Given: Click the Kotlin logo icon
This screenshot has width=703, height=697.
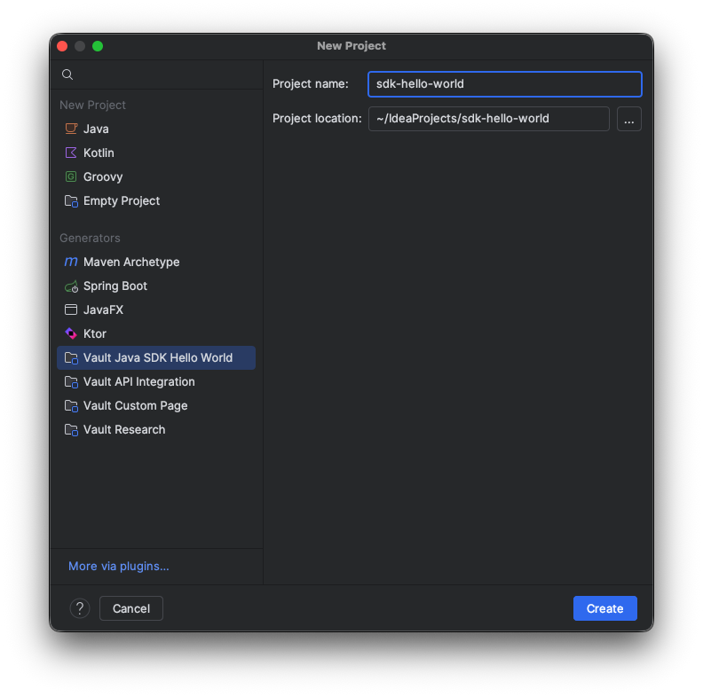Looking at the screenshot, I should pyautogui.click(x=71, y=153).
